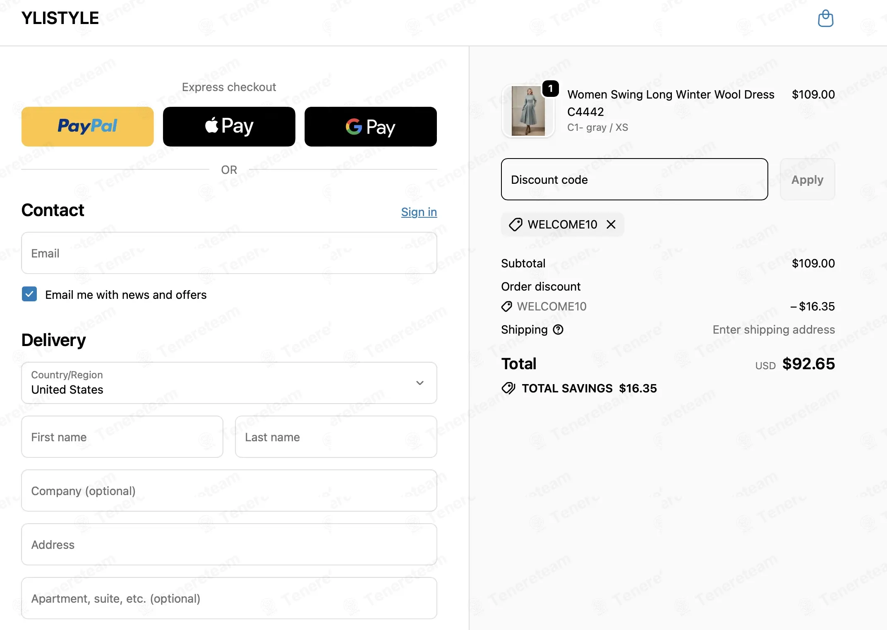Click the C1- gray / XS variant text
This screenshot has width=887, height=630.
[597, 127]
